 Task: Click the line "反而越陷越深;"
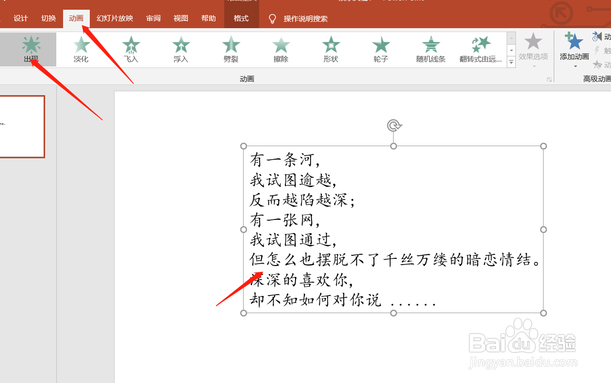coord(302,200)
